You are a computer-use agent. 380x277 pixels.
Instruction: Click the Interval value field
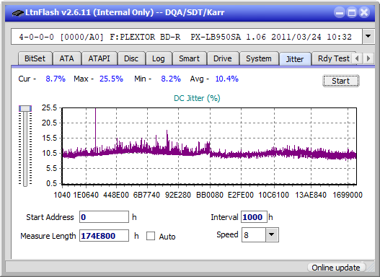tap(254, 217)
